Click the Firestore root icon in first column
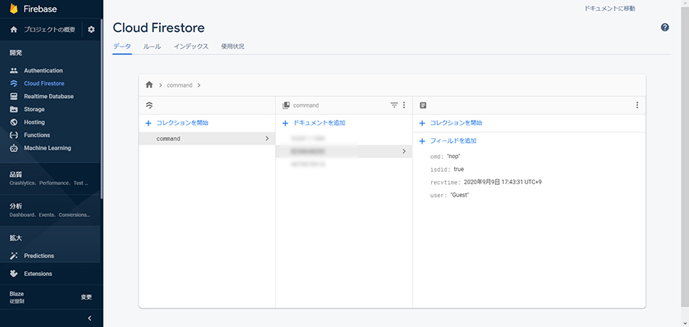Screen dimensions: 689x327 point(149,105)
